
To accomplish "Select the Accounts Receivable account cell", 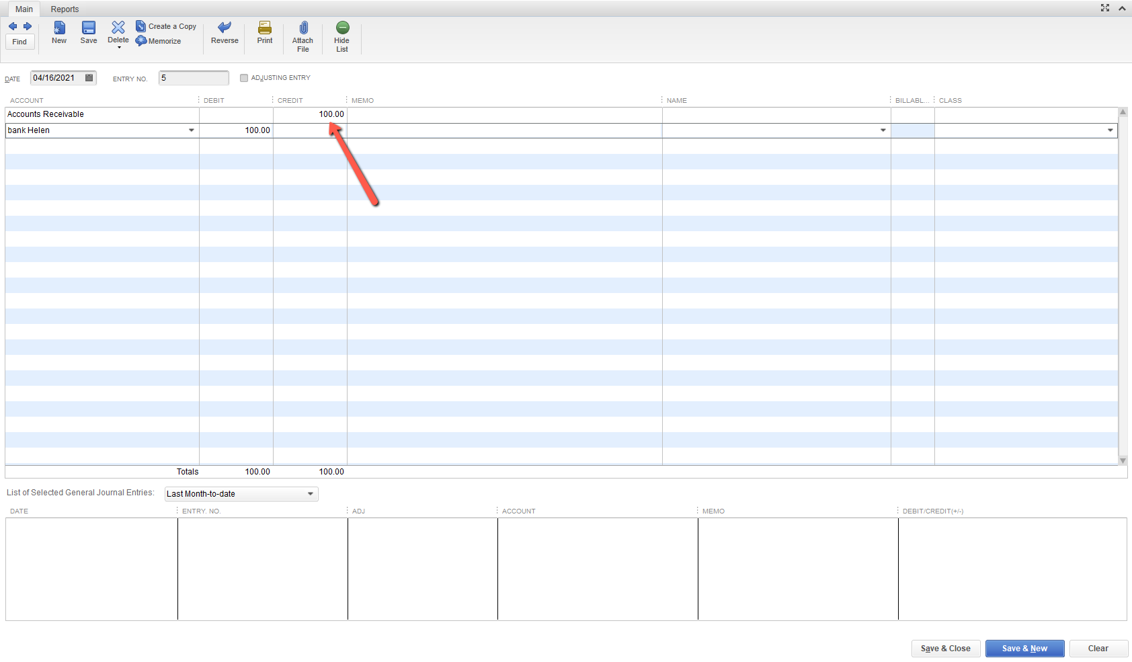I will (x=102, y=115).
